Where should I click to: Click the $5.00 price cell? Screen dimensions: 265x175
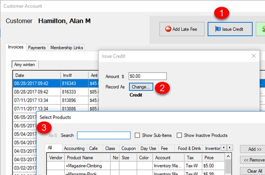(x=214, y=166)
